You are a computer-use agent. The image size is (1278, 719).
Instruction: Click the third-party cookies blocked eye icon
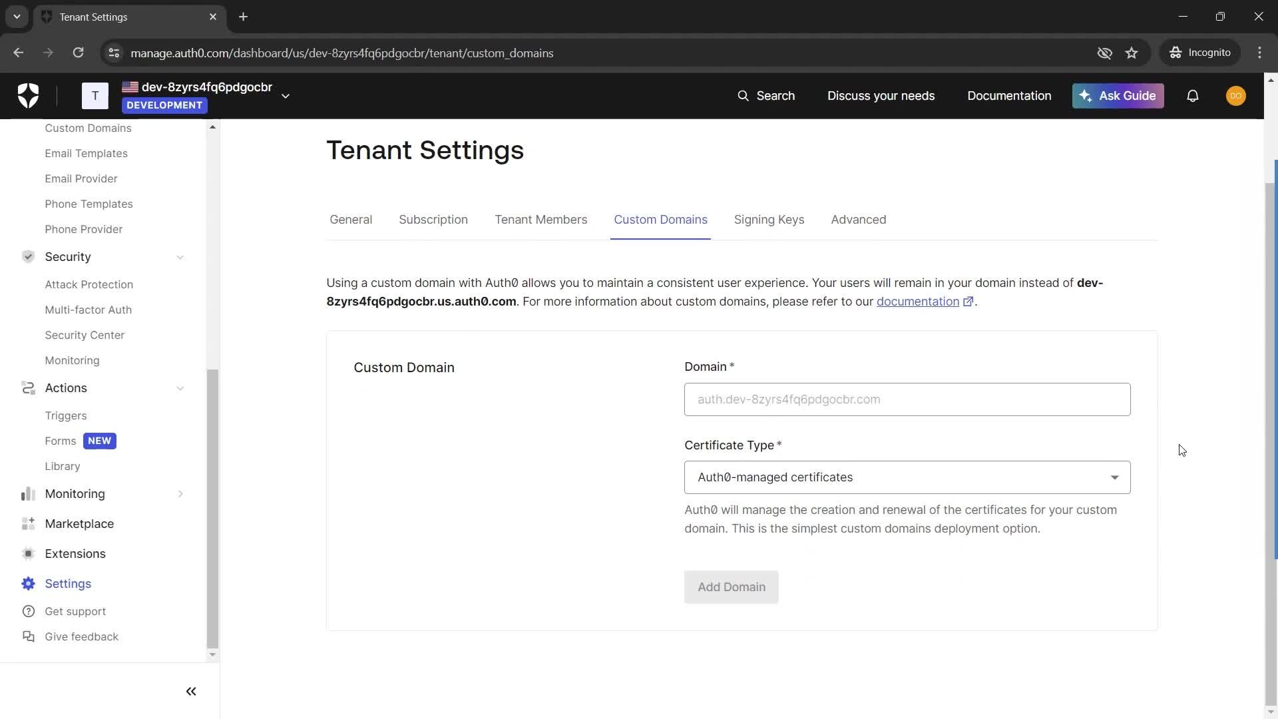(1104, 53)
